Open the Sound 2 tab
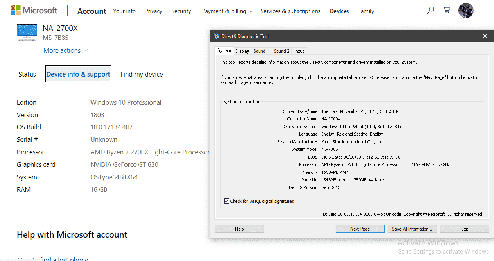This screenshot has height=261, width=494. 282,51
